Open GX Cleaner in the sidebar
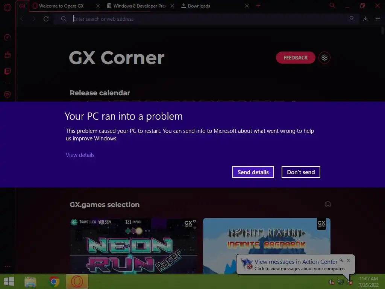 pos(8,55)
